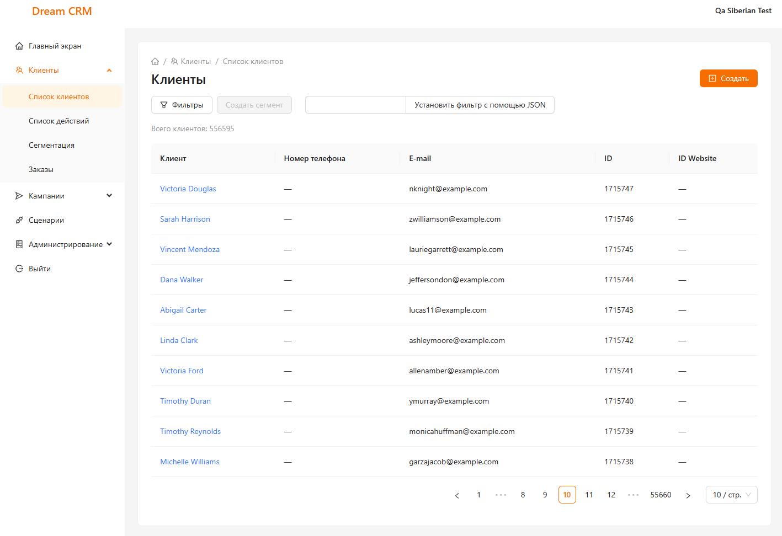Viewport: 782px width, 536px height.
Task: Click ID cell 1715745
Action: pos(619,249)
